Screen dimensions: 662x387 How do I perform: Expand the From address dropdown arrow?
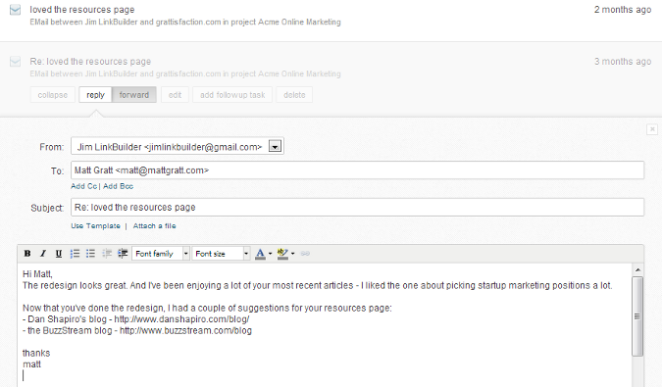click(x=275, y=147)
